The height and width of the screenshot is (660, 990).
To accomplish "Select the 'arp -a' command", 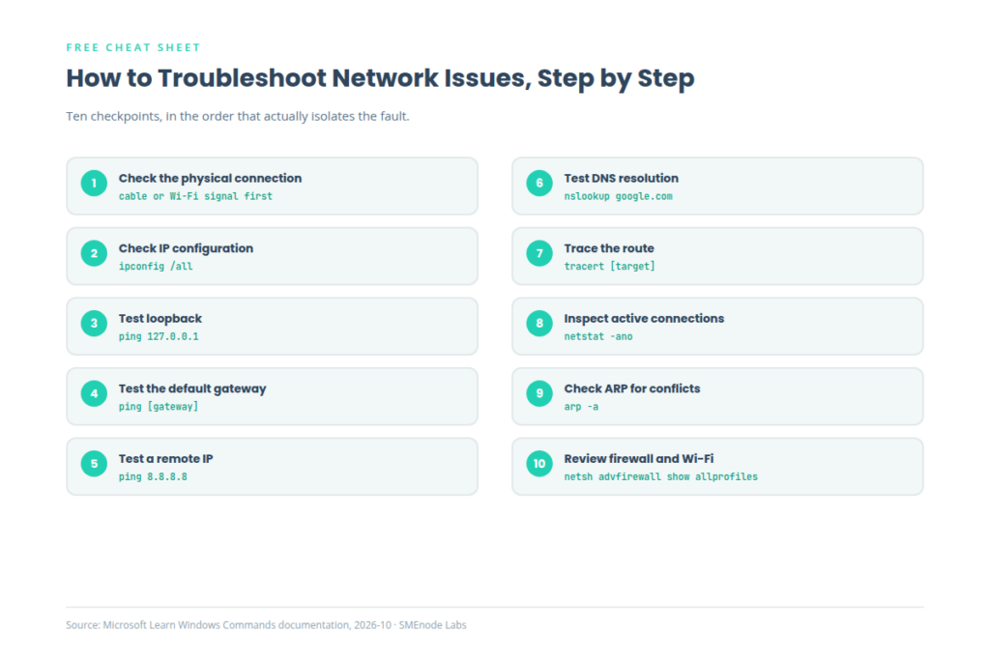I will click(x=581, y=407).
